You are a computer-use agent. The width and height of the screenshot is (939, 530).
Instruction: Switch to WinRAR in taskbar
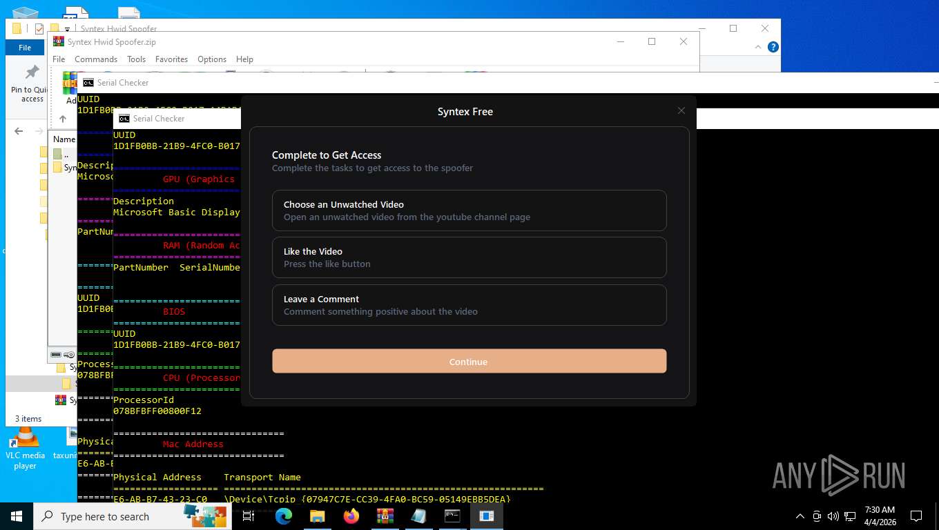(x=385, y=516)
